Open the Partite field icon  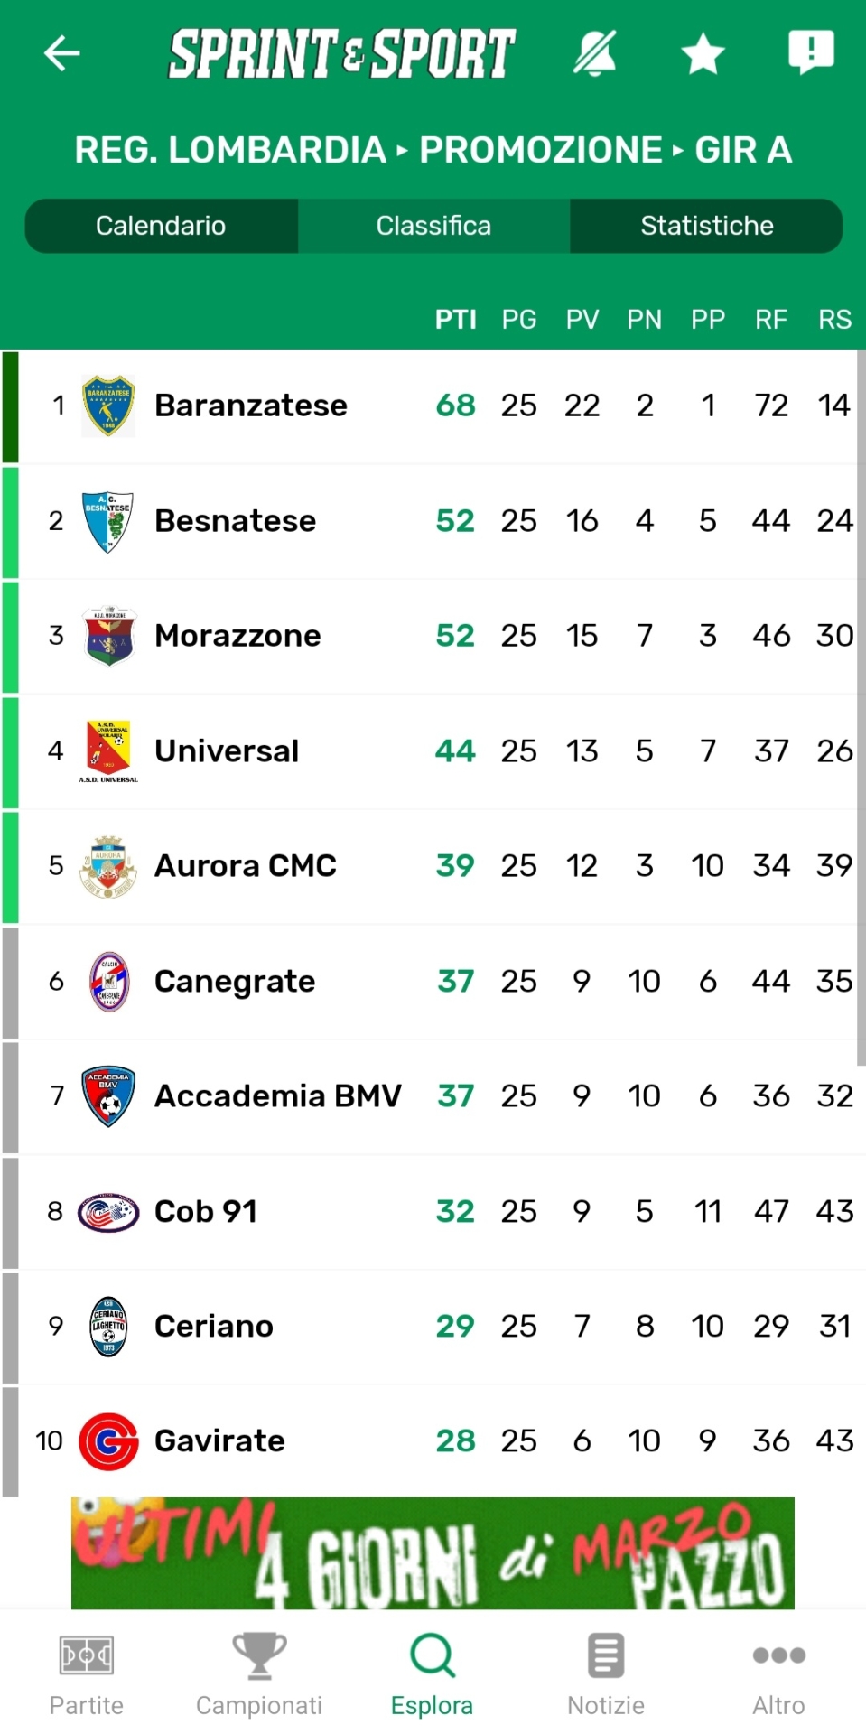87,1655
